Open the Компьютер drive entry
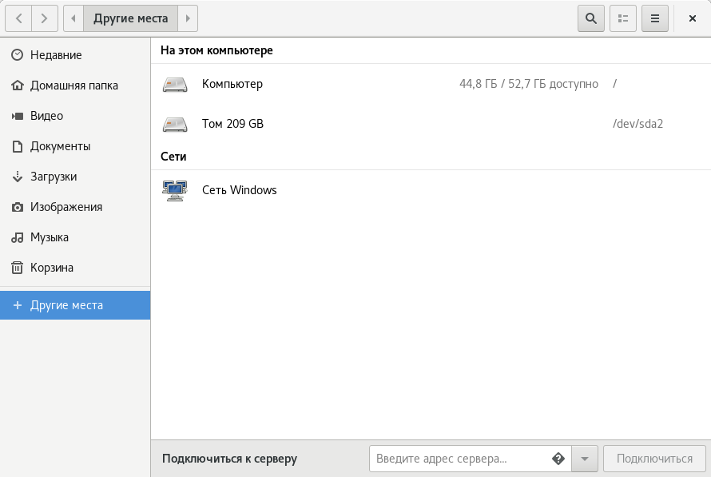Image resolution: width=711 pixels, height=477 pixels. pos(431,84)
